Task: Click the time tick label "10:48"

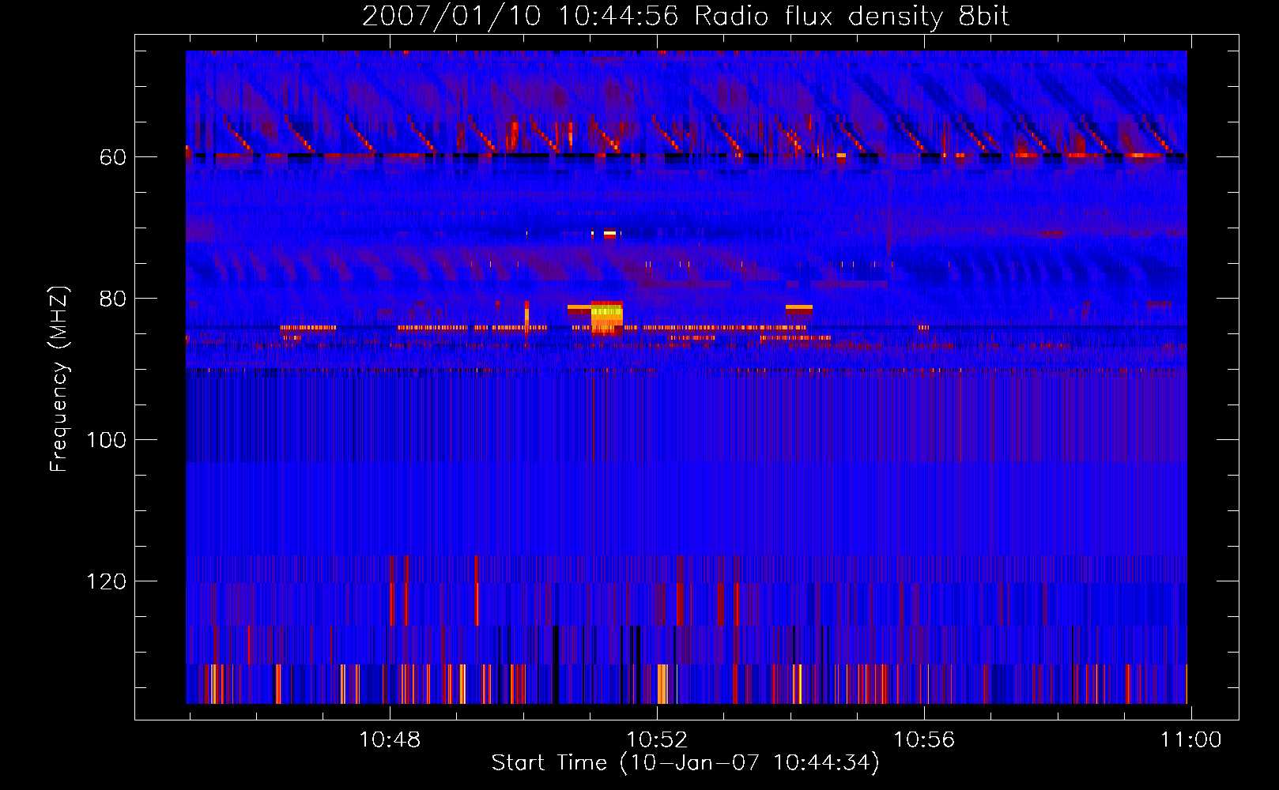Action: click(x=390, y=740)
